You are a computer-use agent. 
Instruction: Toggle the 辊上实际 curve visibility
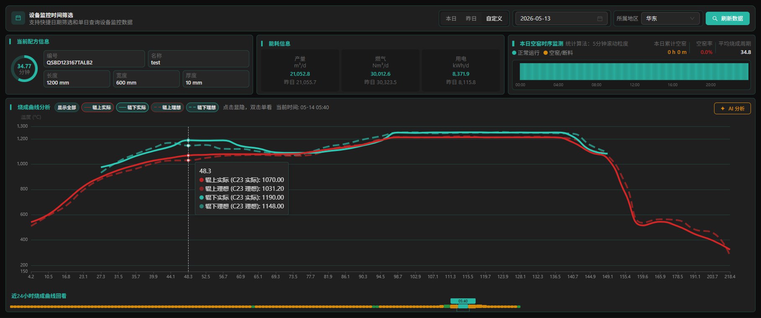(x=98, y=108)
